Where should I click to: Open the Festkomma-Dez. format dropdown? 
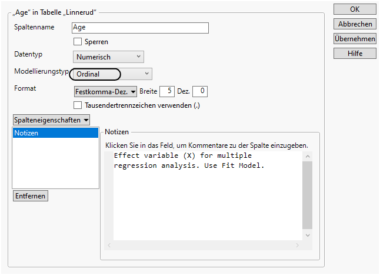coord(106,91)
